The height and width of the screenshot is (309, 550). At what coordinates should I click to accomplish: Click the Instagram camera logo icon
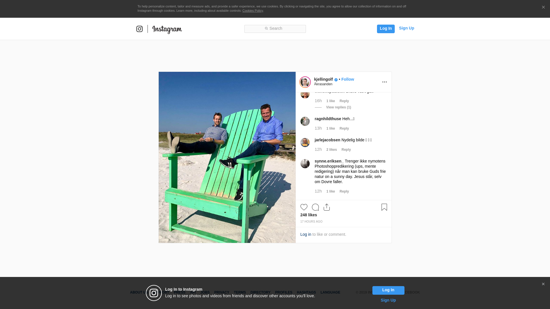click(x=140, y=29)
